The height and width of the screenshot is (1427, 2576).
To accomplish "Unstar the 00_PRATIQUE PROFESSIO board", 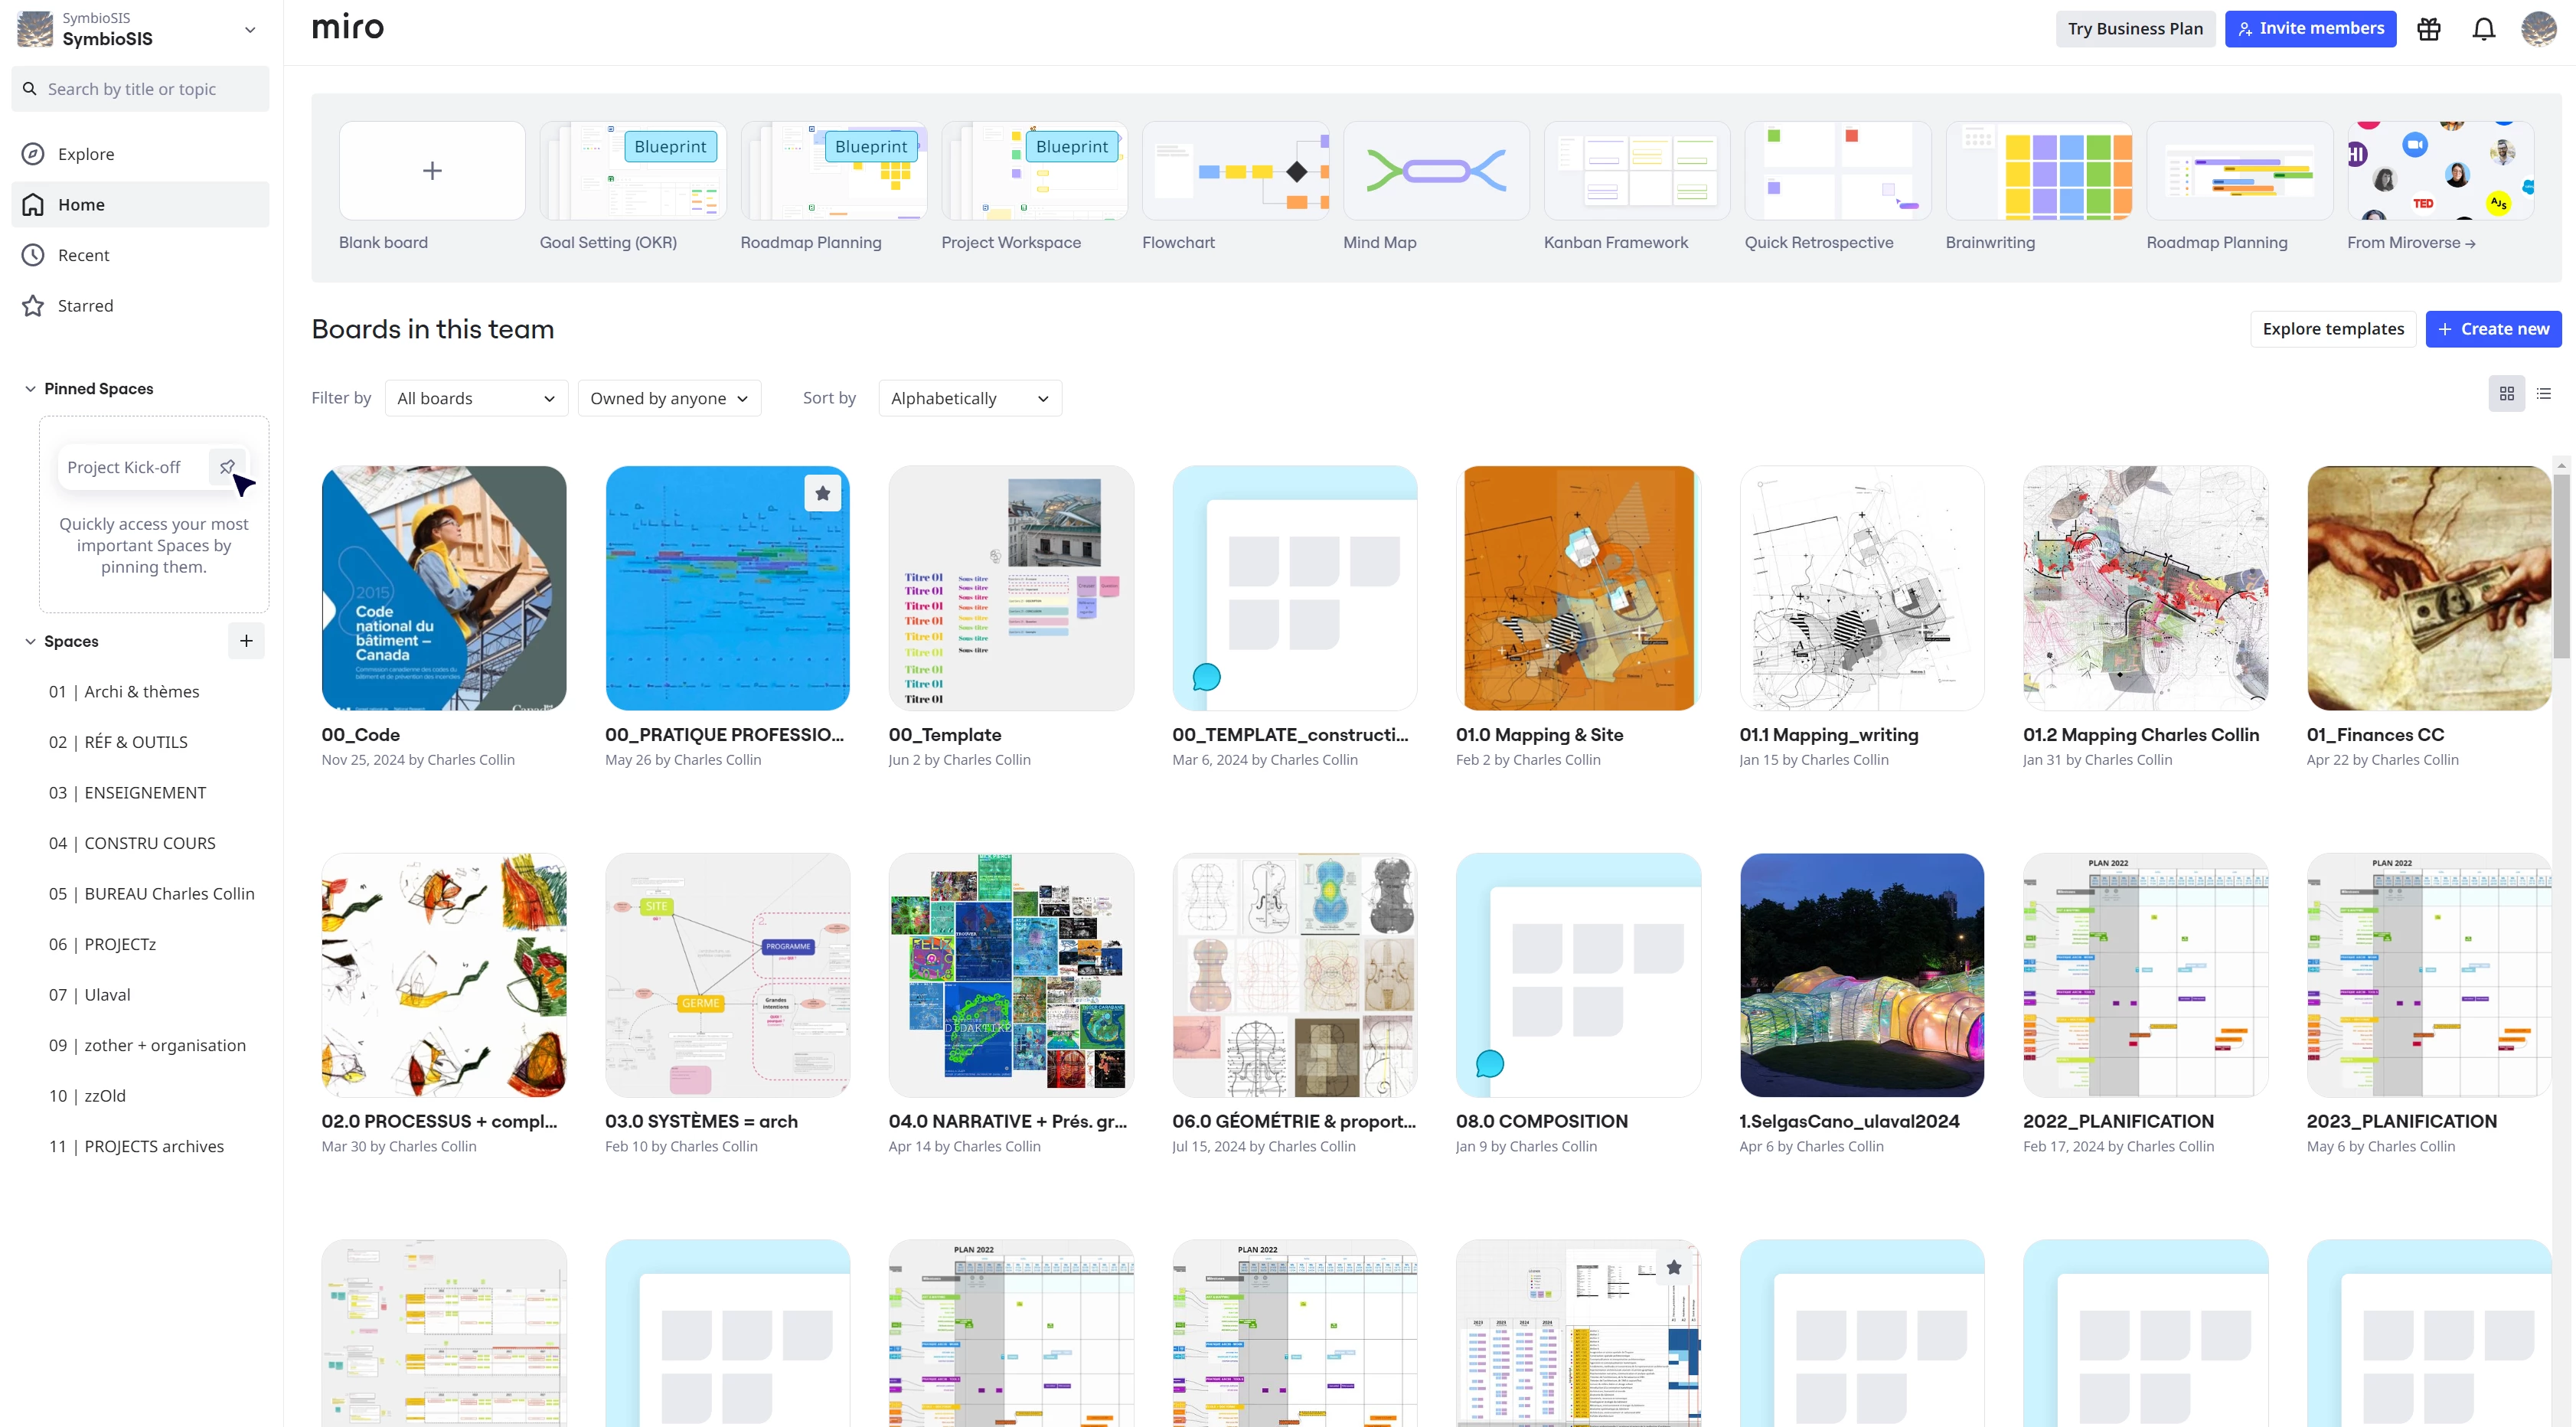I will coord(823,493).
